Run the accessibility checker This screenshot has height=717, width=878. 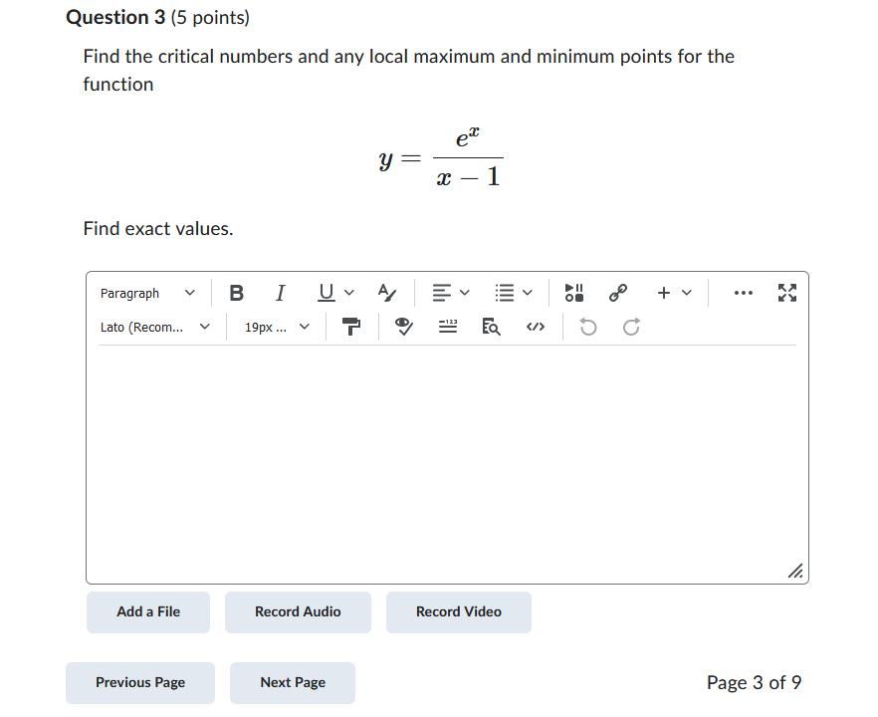(403, 326)
